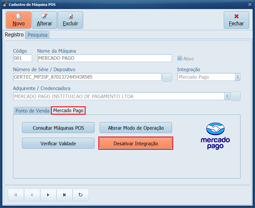
Task: Expand the Adquirente / Credenciadora dropdown
Action: (227, 96)
